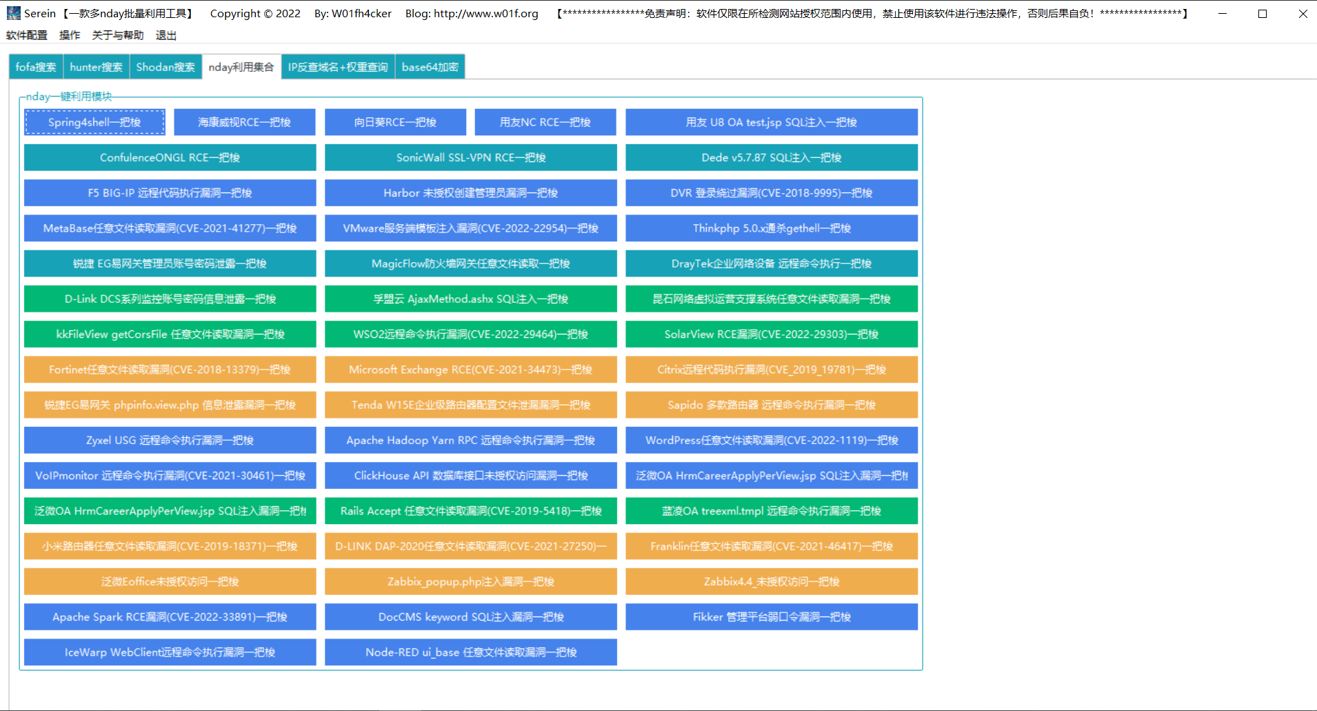Viewport: 1317px width, 711px height.
Task: Open the DrayTek企业网络设备 module
Action: coord(772,263)
